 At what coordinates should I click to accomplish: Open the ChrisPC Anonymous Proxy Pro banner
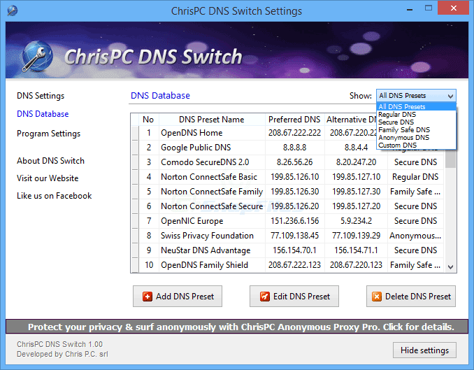click(237, 327)
